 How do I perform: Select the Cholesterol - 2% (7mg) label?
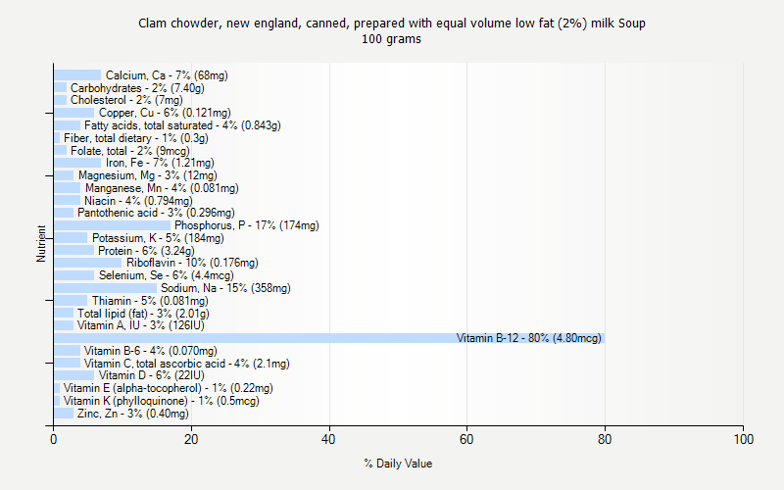point(126,100)
